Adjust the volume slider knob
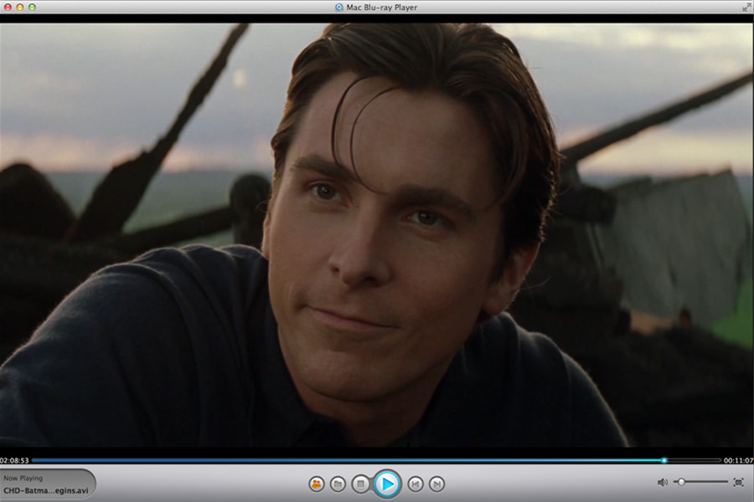 click(x=681, y=482)
